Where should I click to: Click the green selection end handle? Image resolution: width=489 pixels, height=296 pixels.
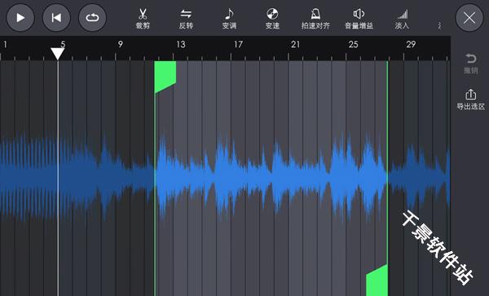point(377,280)
